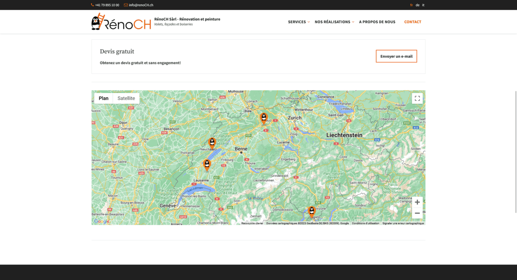Switch the map to Satellite view
517x280 pixels.
[126, 98]
